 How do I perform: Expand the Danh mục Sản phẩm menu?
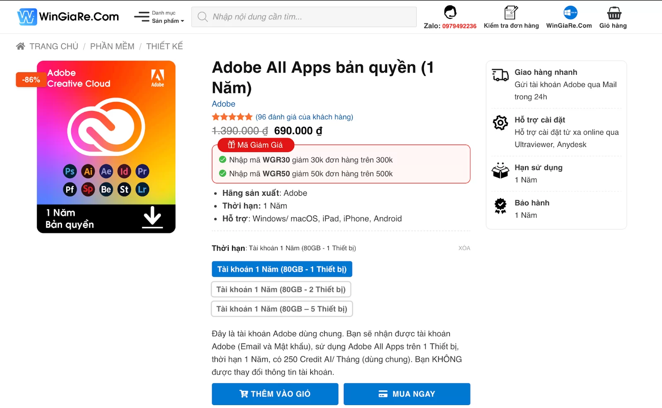tap(168, 17)
